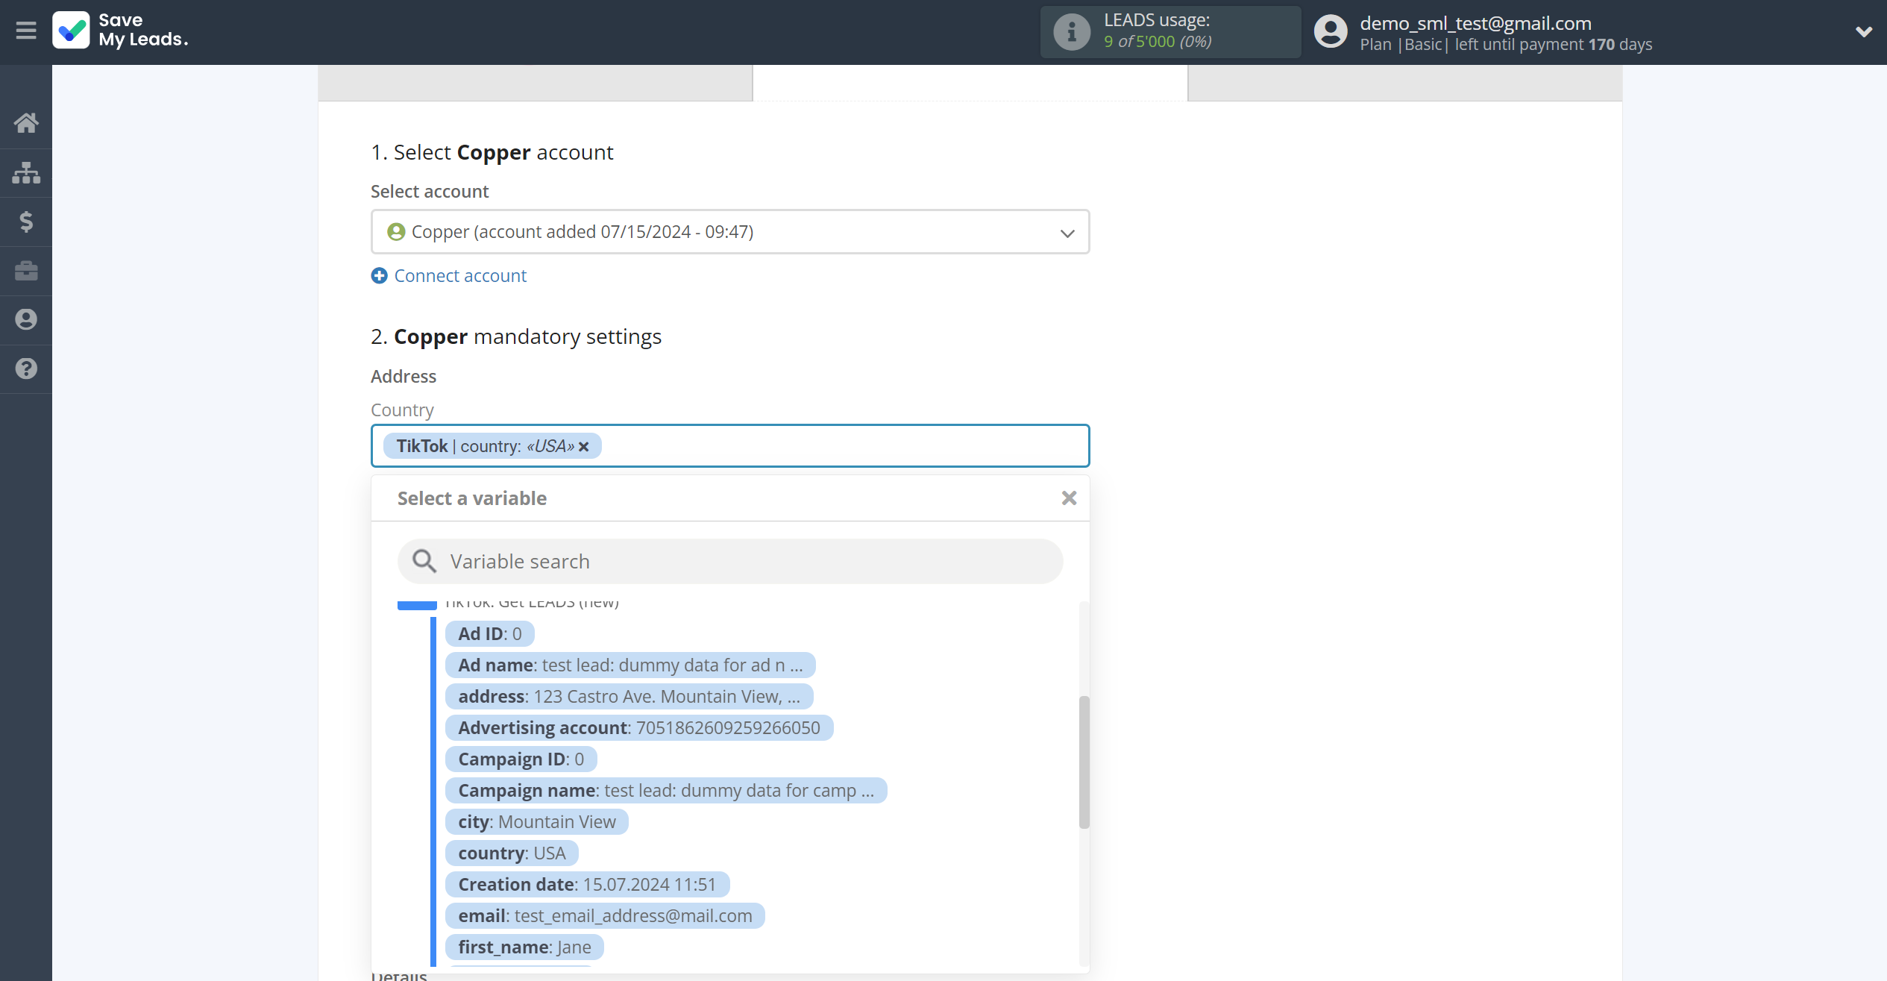The width and height of the screenshot is (1887, 981).
Task: Select the address variable
Action: (x=629, y=697)
